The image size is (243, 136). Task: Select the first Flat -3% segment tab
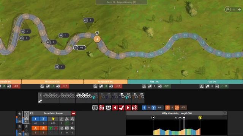[x=155, y=82]
